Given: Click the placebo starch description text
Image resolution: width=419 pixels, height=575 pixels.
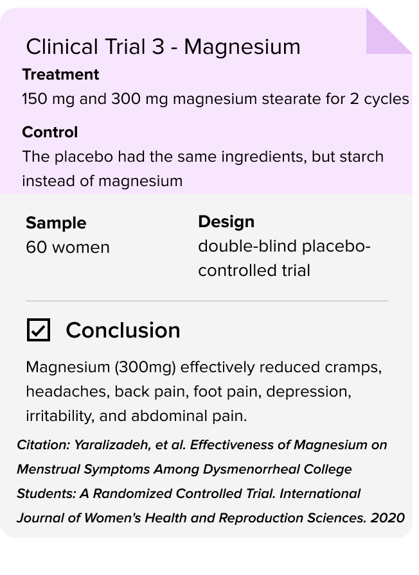Looking at the screenshot, I should pyautogui.click(x=202, y=169).
